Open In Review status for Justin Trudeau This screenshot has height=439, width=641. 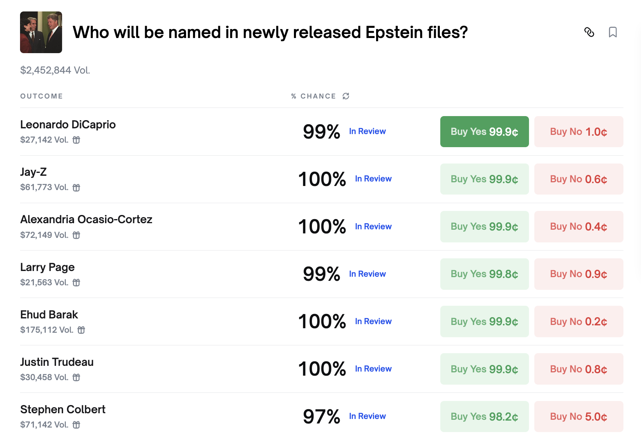point(373,369)
